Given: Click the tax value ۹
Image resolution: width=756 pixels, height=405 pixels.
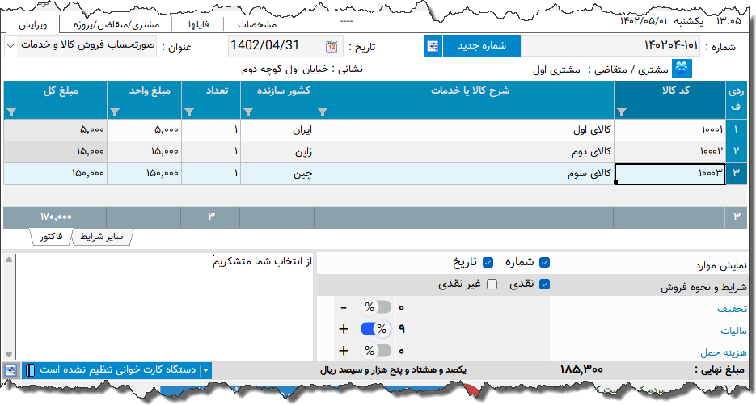Looking at the screenshot, I should point(402,329).
